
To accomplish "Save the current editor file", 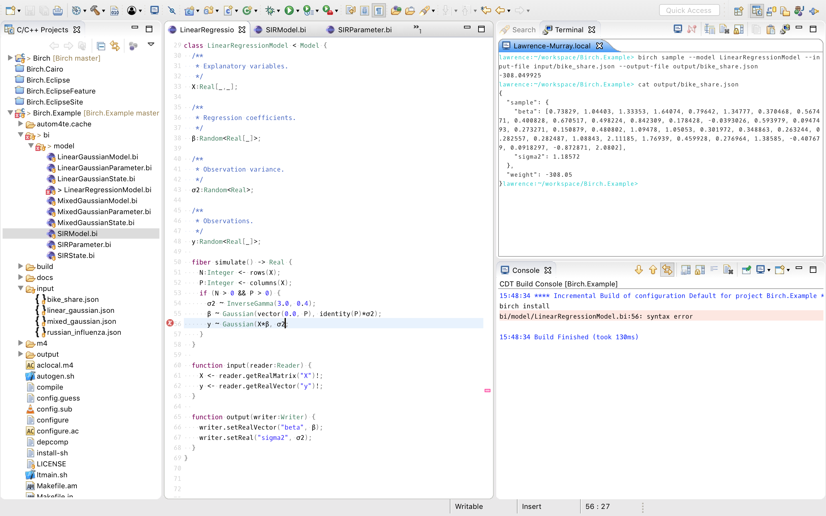I will coord(30,10).
